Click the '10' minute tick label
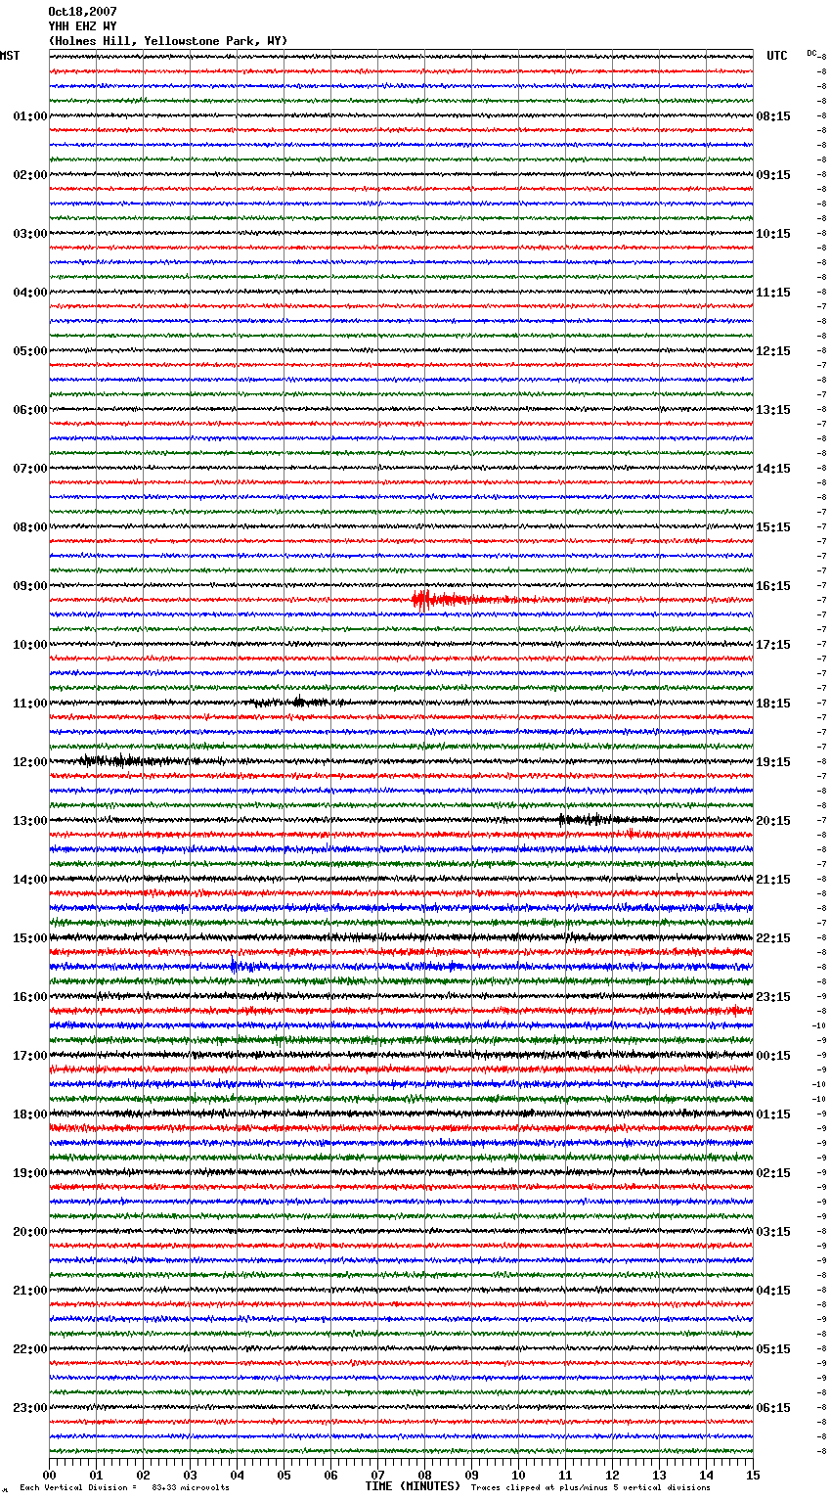The width and height of the screenshot is (831, 1501). click(518, 1475)
